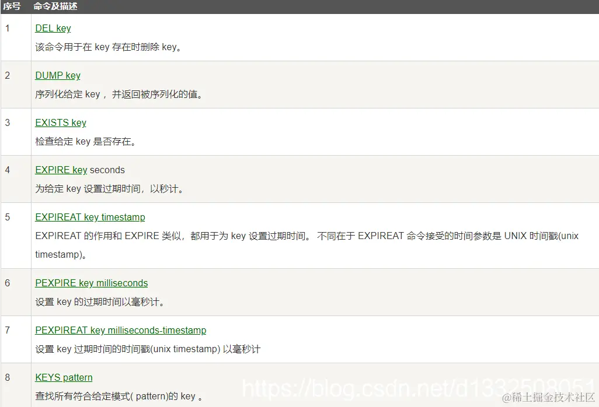
Task: Open the PEXPIRE key milliseconds link
Action: 91,283
